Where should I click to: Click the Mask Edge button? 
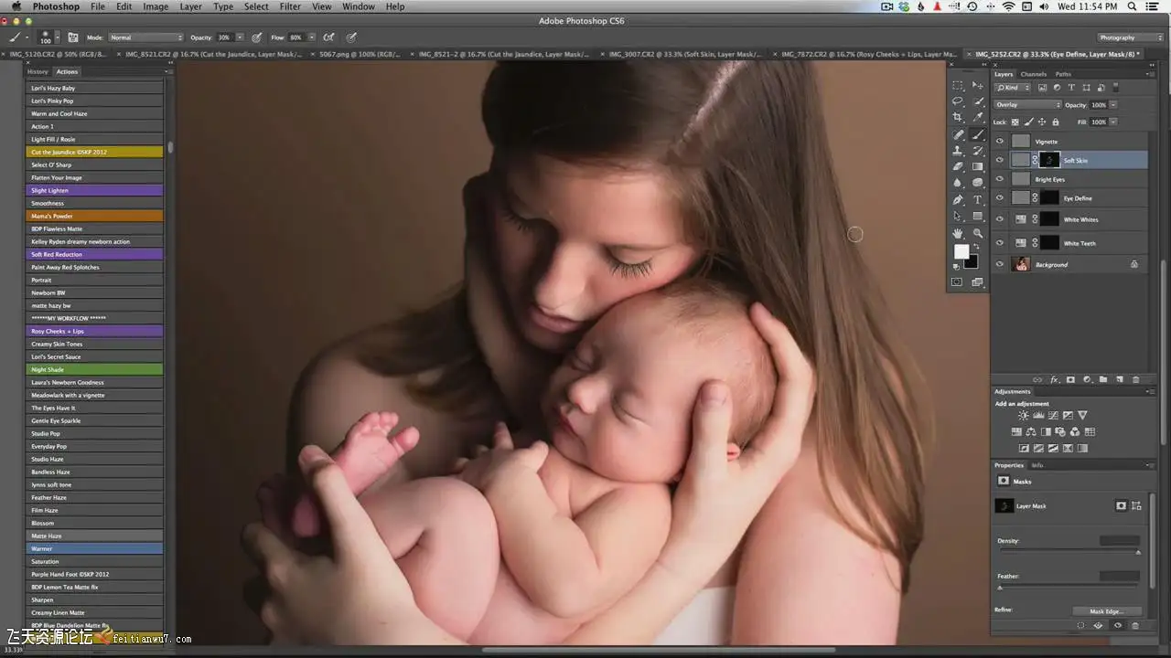pos(1107,611)
